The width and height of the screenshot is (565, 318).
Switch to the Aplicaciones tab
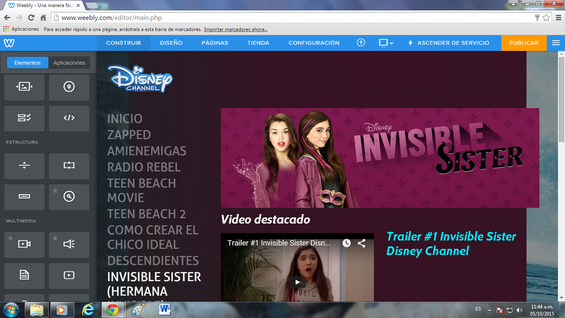pos(69,63)
